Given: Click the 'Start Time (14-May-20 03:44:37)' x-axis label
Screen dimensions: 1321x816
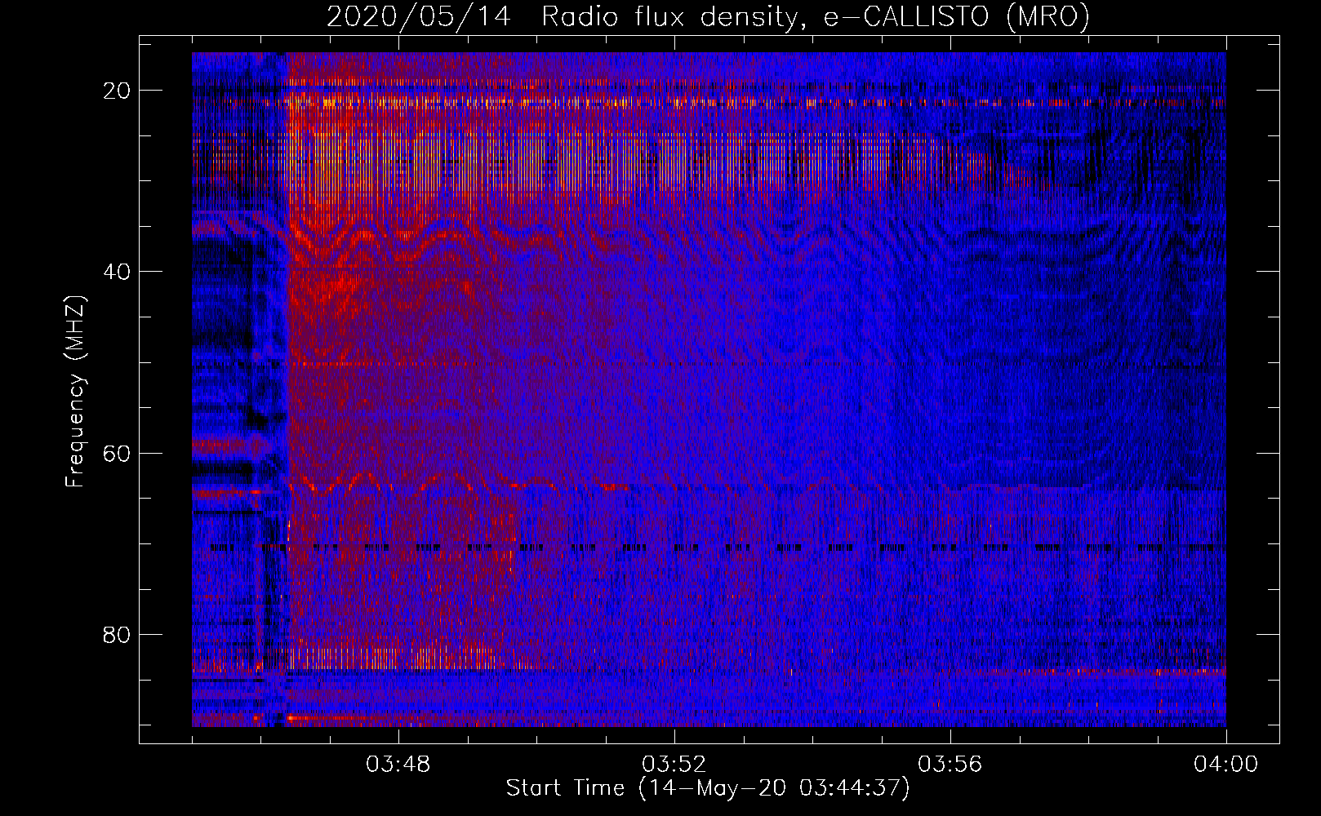Looking at the screenshot, I should (x=708, y=788).
